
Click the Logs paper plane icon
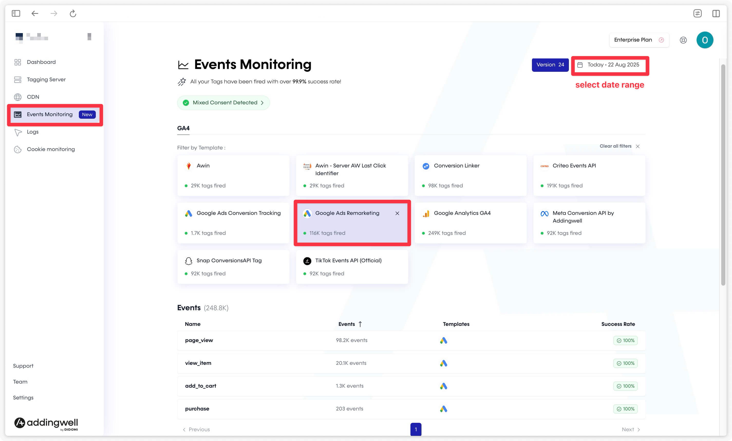[x=18, y=132]
